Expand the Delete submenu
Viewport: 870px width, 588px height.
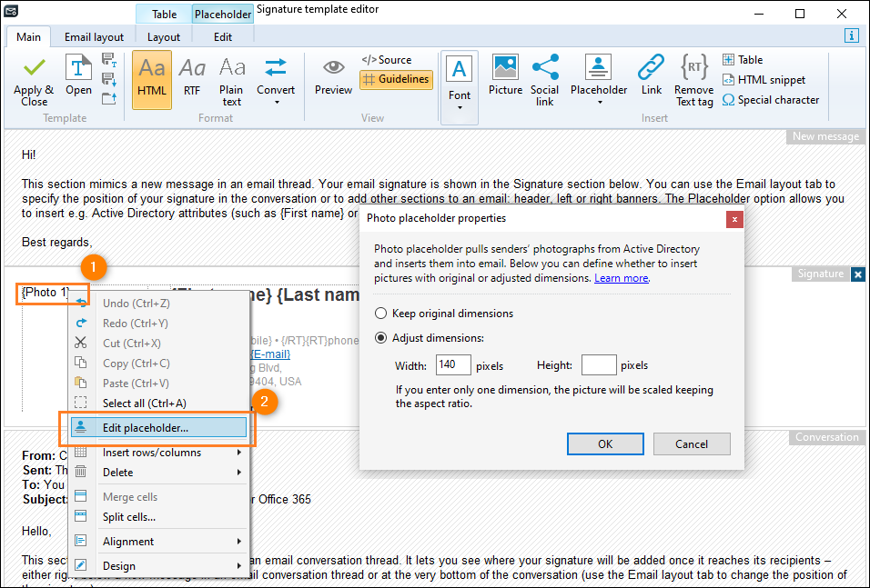(158, 473)
